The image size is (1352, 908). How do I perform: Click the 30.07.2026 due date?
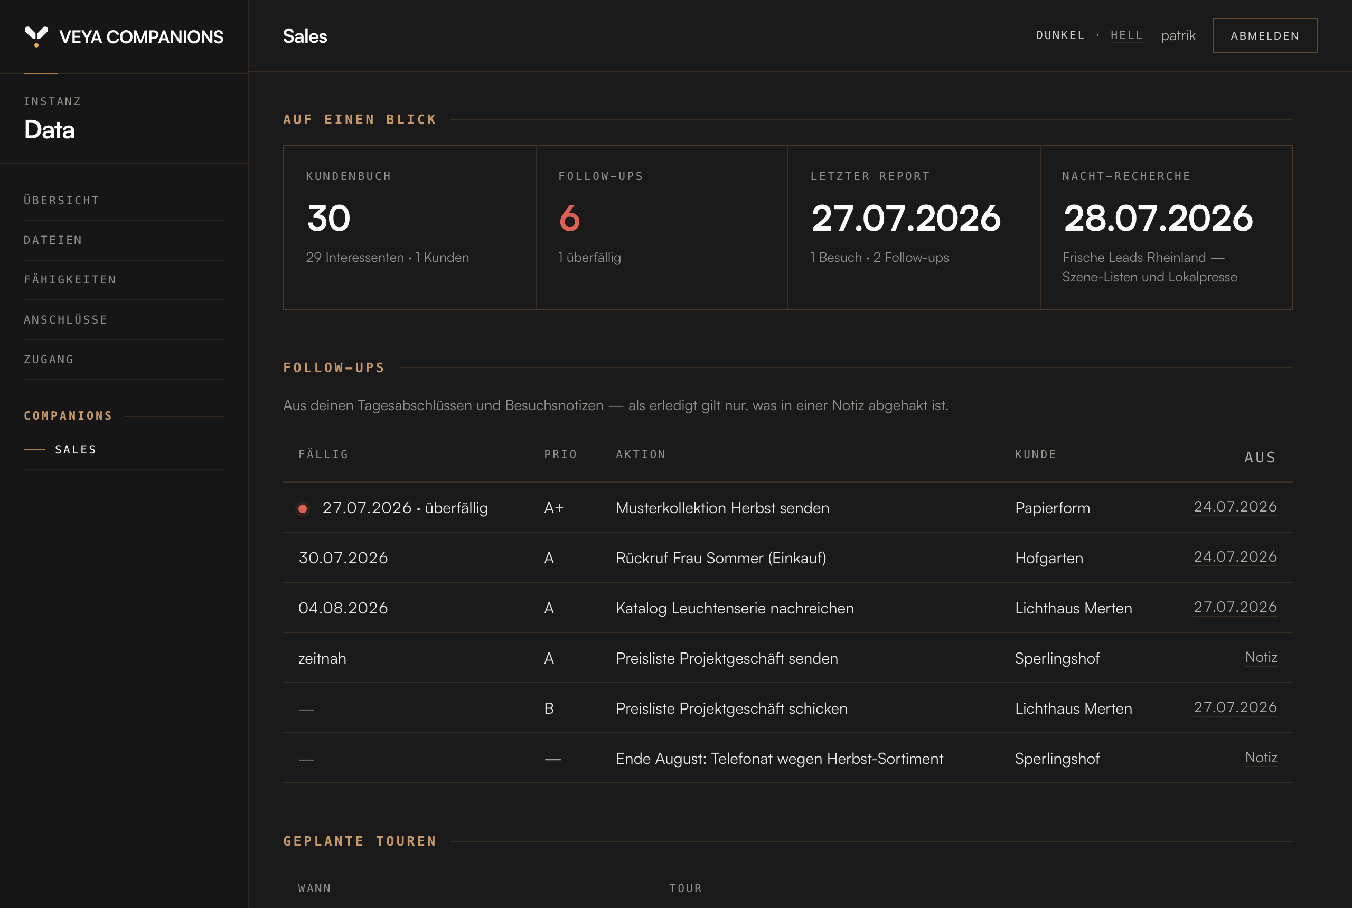coord(343,557)
